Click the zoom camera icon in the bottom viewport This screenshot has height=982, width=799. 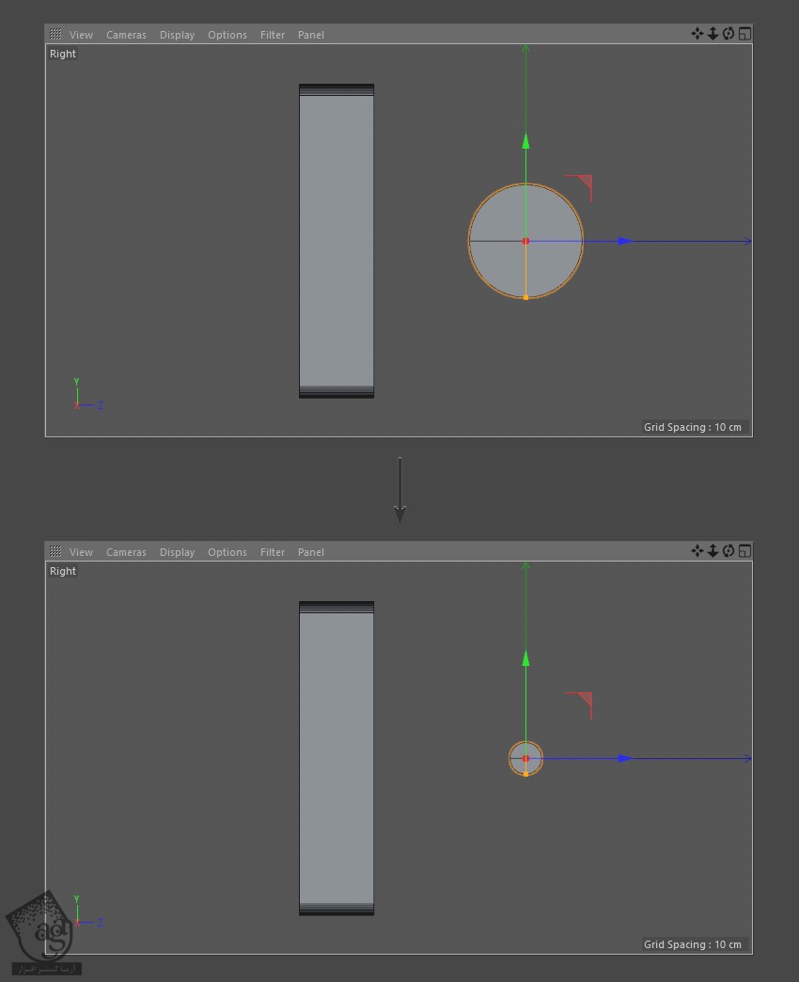pos(713,551)
